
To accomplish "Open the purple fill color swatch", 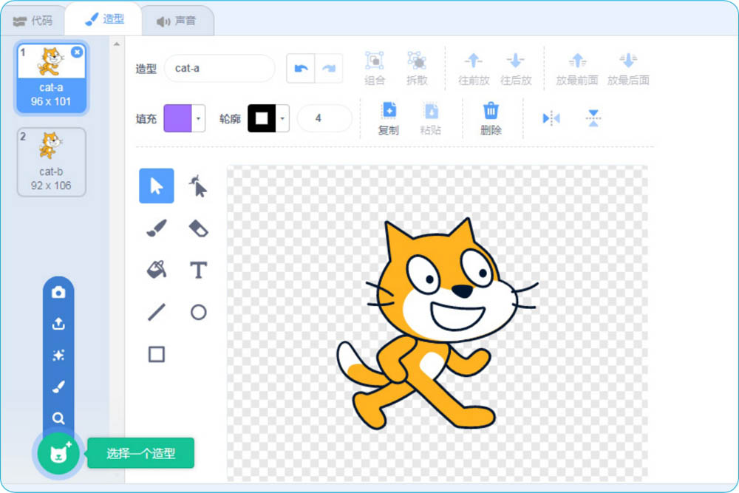I will click(177, 118).
